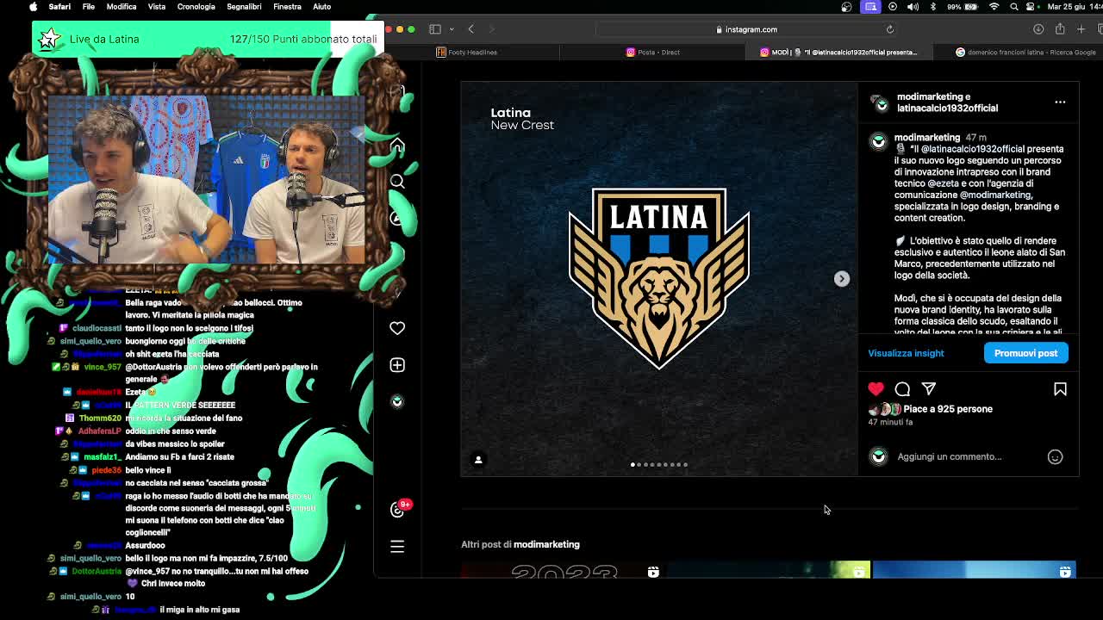Go back in Safari
Viewport: 1103px width, 620px height.
click(x=470, y=29)
